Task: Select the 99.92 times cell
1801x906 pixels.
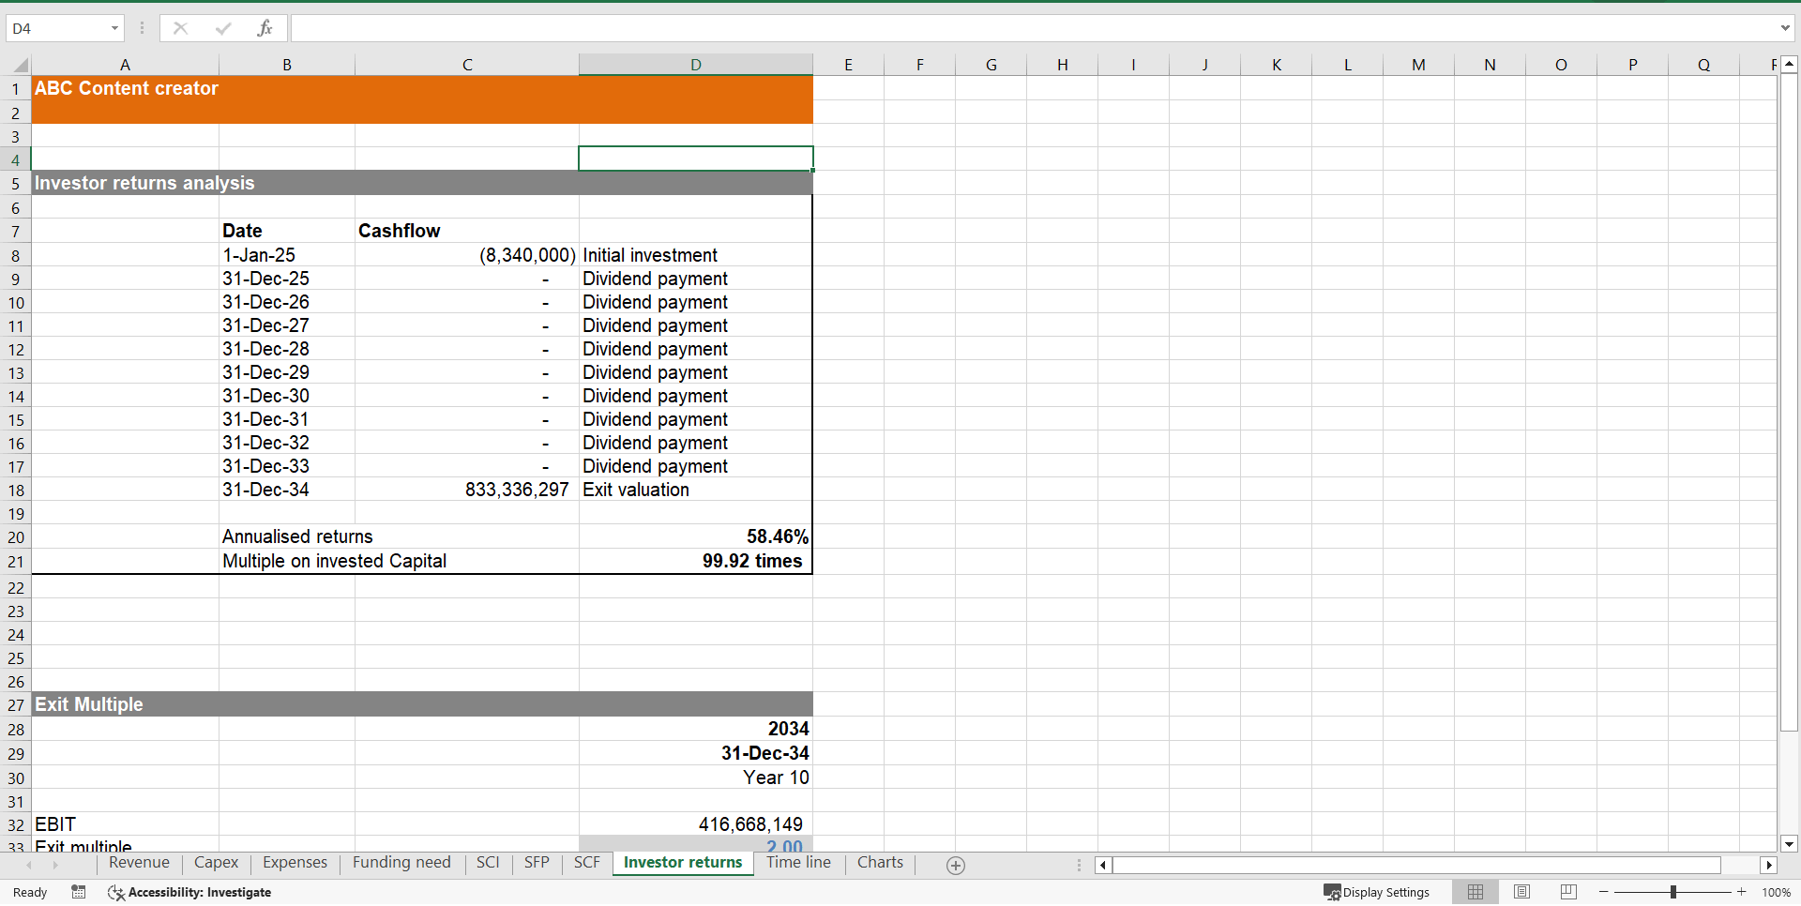Action: coord(696,561)
